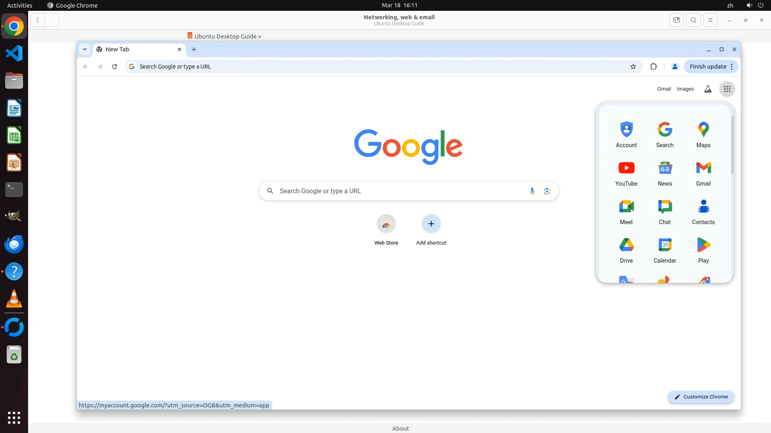Image resolution: width=771 pixels, height=433 pixels.
Task: Click the apps panel scrollbar
Action: [732, 144]
